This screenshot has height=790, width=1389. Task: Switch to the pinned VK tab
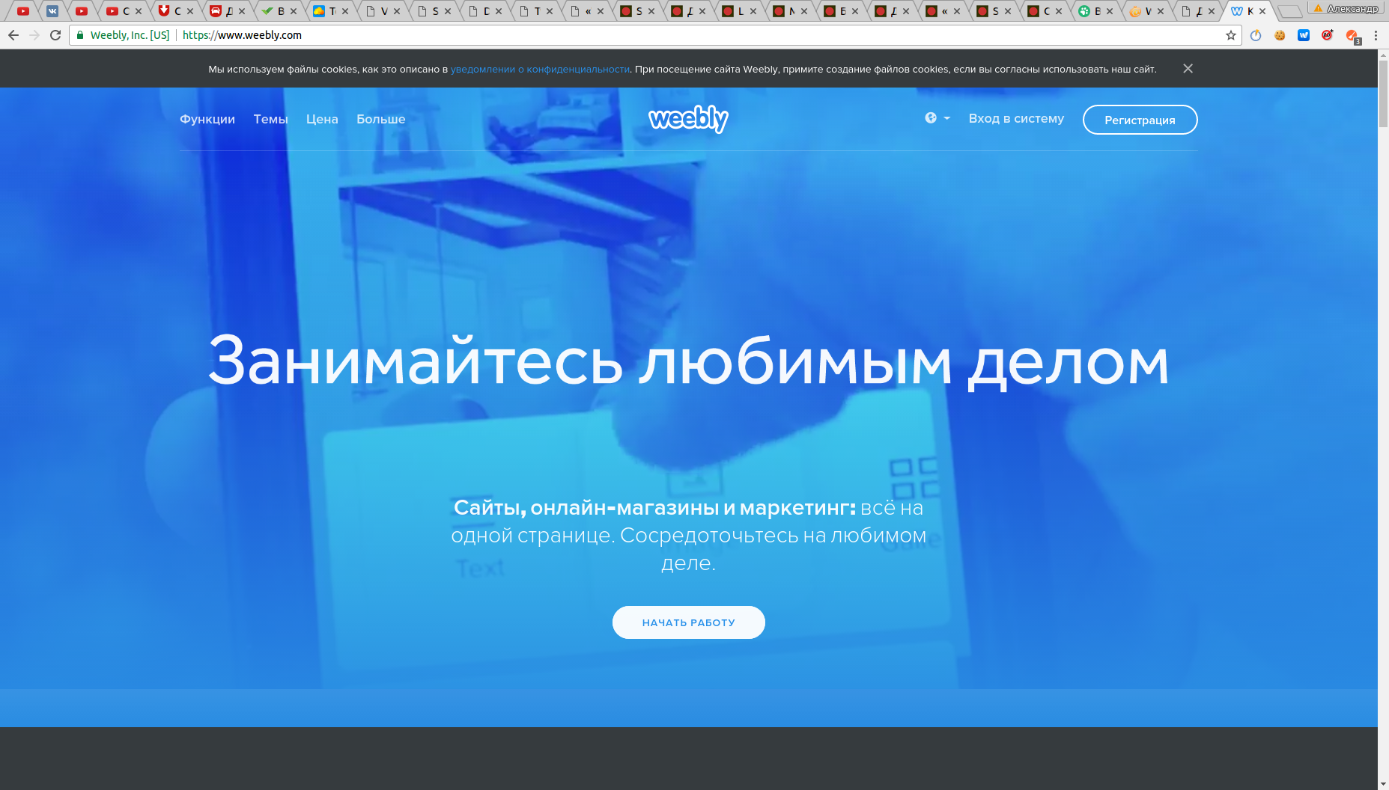click(52, 11)
